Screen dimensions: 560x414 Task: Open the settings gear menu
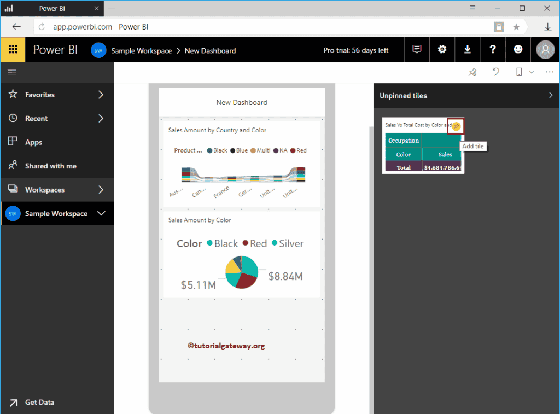click(442, 49)
